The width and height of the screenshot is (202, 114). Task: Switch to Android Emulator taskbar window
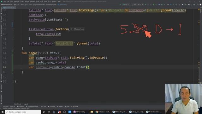pyautogui.click(x=154, y=112)
